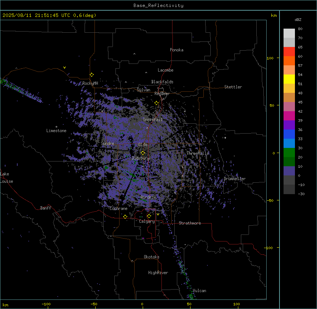Click the light gray 70–80 dBZ legend swatch

pos(289,33)
